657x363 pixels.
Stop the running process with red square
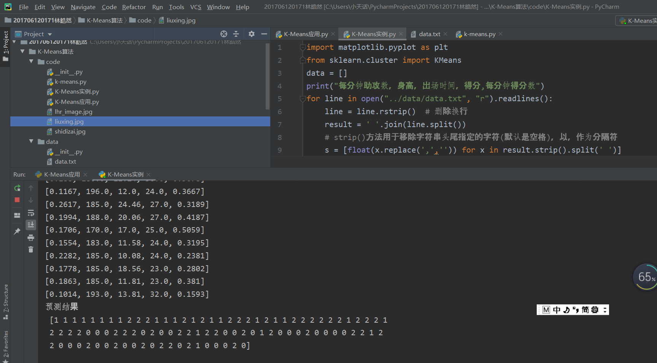pyautogui.click(x=17, y=200)
